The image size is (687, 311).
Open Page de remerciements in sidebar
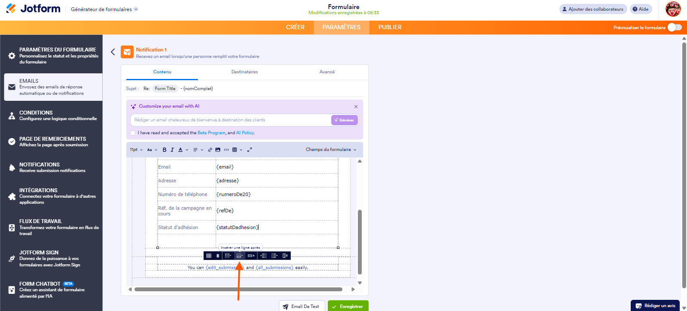pos(53,142)
